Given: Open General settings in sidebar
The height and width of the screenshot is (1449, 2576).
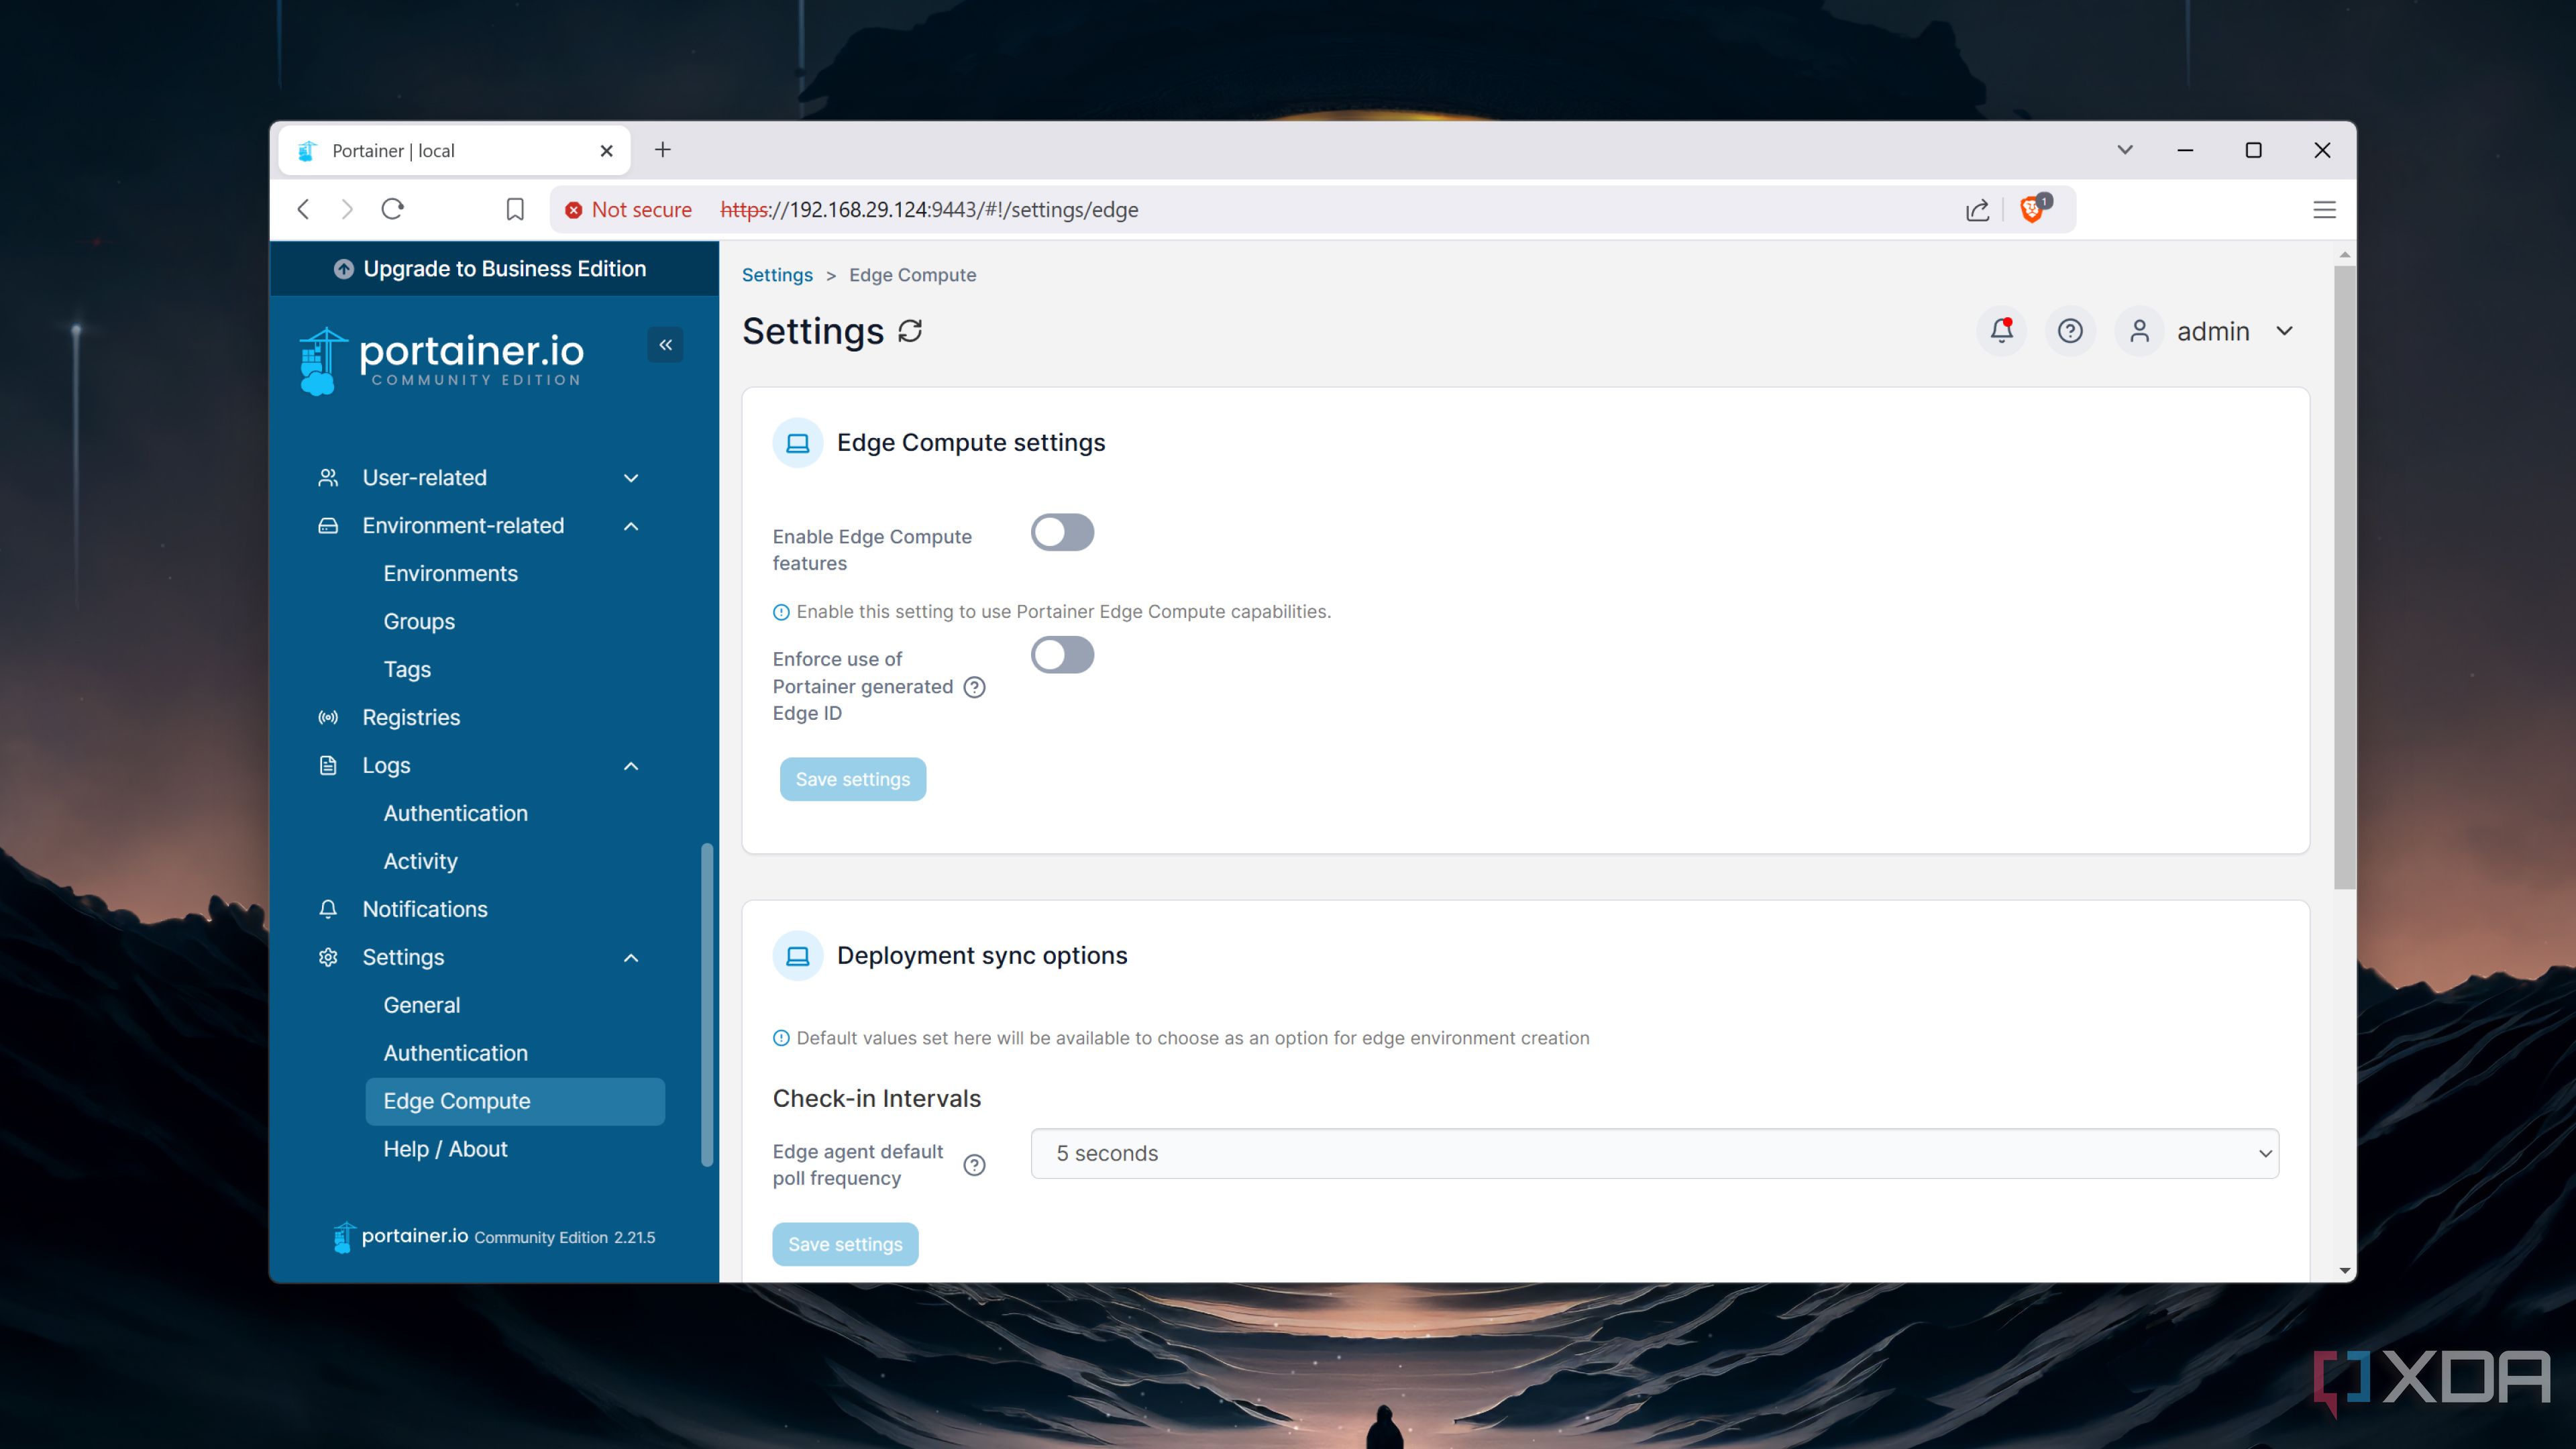Looking at the screenshot, I should tap(421, 1005).
